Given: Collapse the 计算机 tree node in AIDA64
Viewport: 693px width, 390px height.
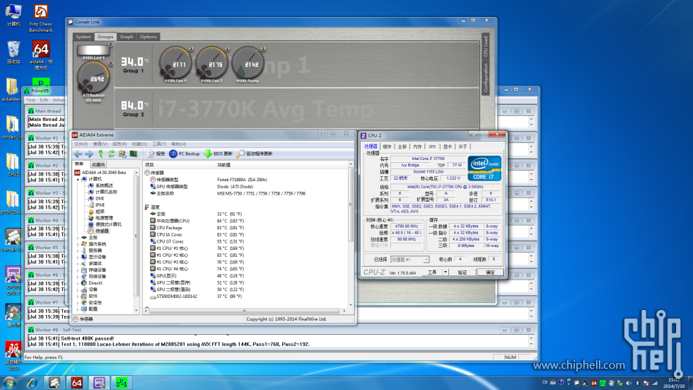Looking at the screenshot, I should (x=78, y=179).
